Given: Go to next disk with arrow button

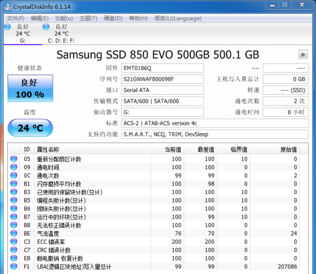Looking at the screenshot, I should point(303,54).
